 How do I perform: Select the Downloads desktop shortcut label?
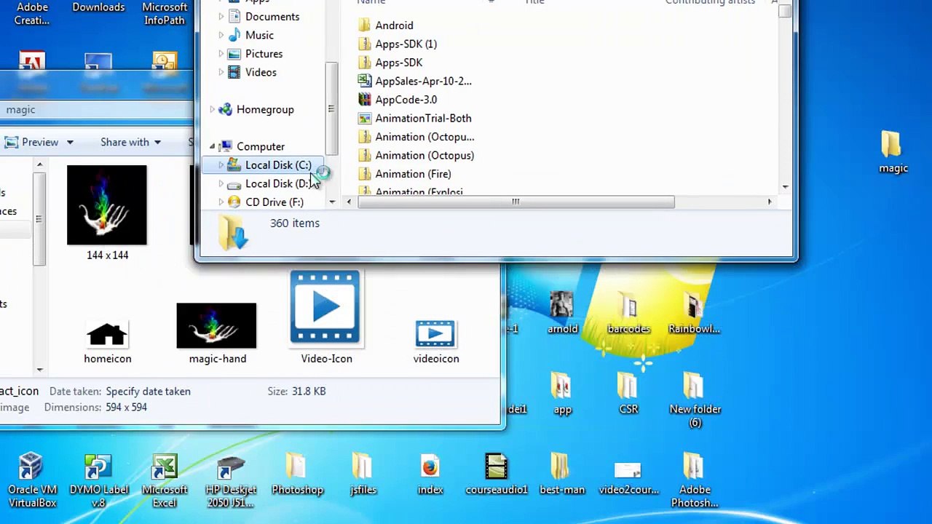click(98, 7)
